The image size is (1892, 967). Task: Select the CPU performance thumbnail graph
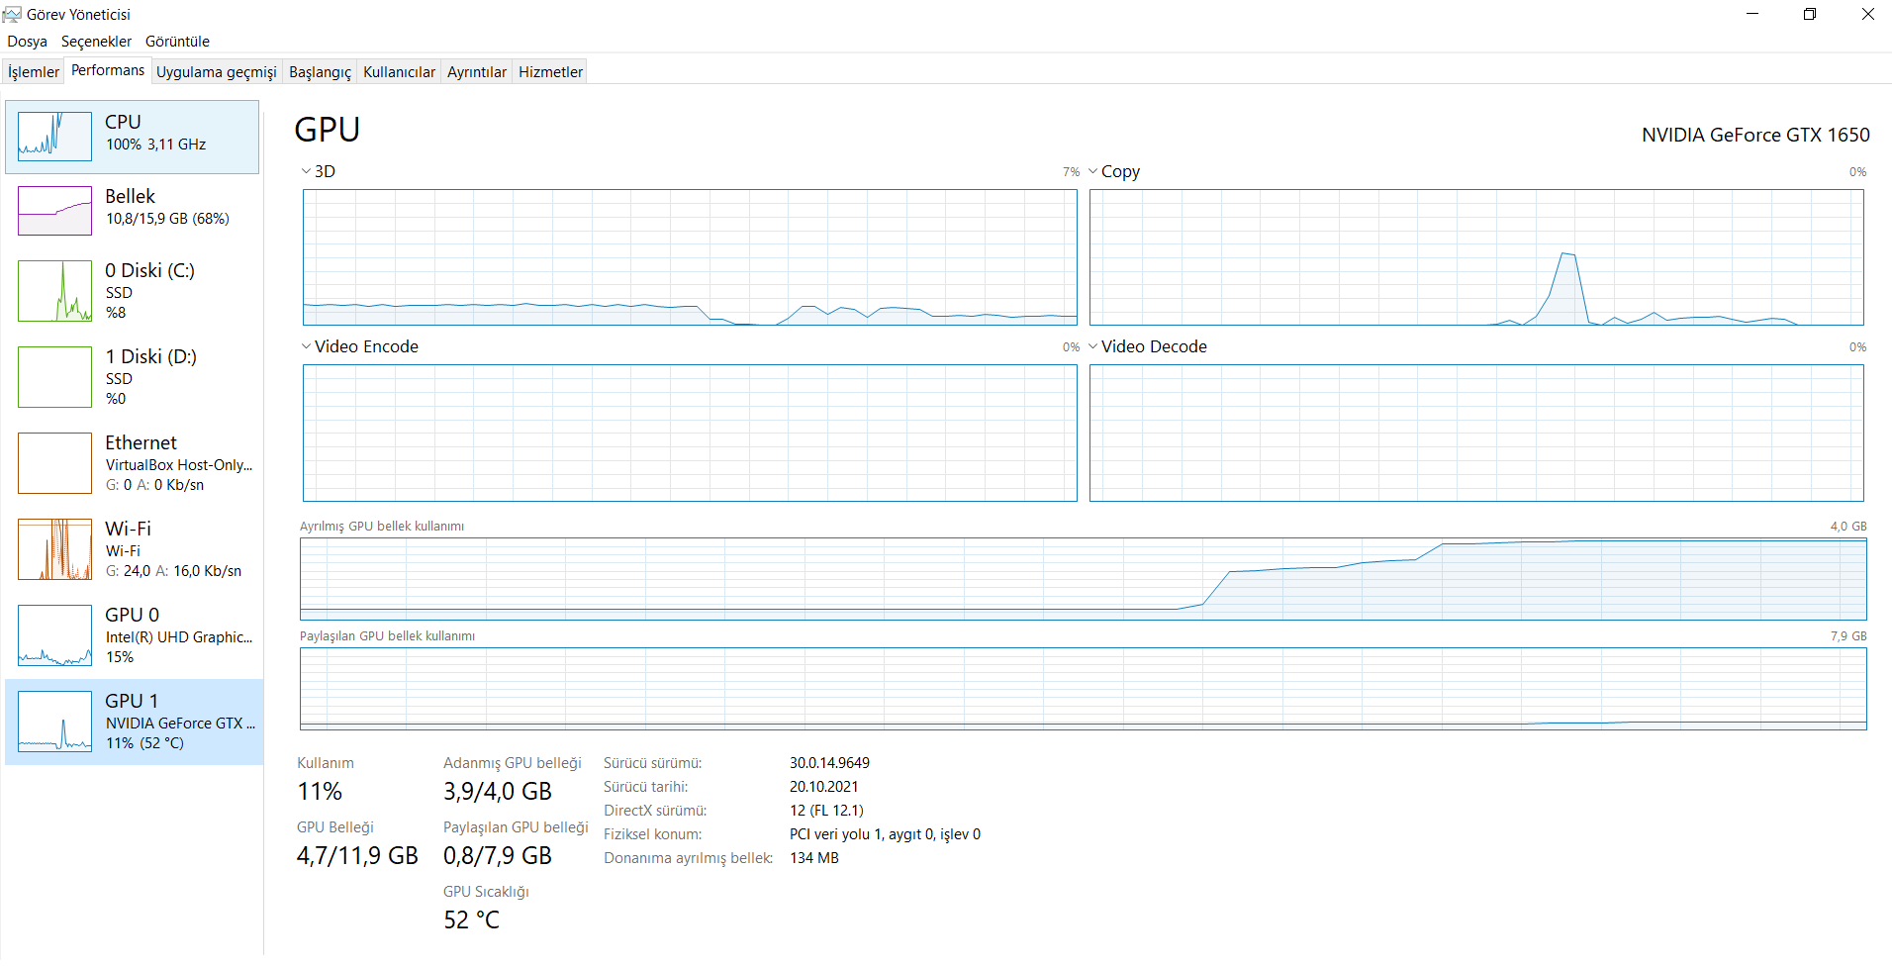click(54, 137)
